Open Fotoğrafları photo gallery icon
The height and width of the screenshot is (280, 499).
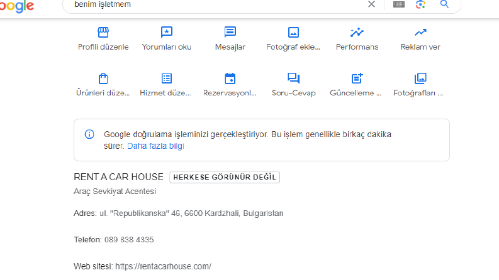point(420,78)
